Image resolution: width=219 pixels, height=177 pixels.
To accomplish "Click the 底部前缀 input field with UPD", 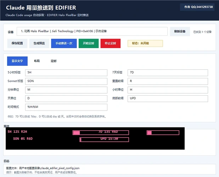I will click(x=168, y=99).
